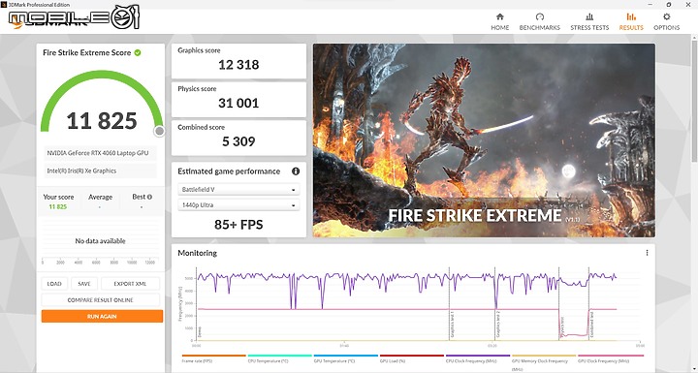
Task: Click the EXPORT XML button
Action: [130, 284]
